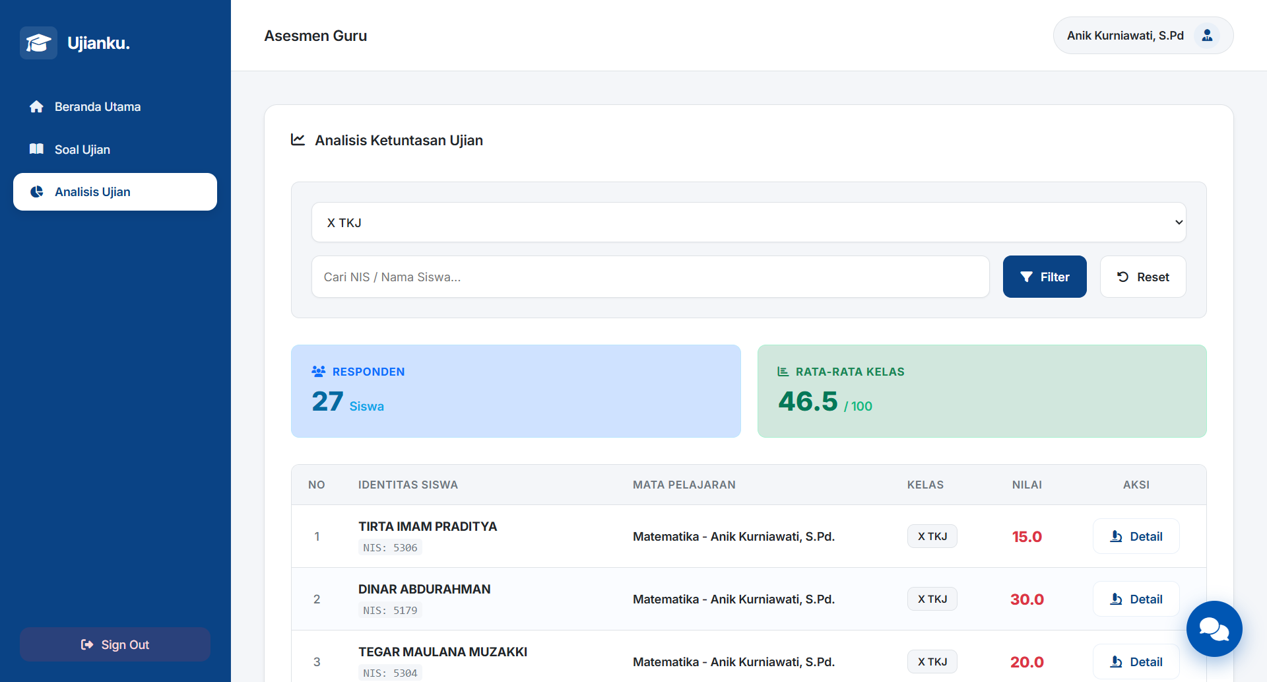Open the X TKJ class dropdown

[x=748, y=222]
